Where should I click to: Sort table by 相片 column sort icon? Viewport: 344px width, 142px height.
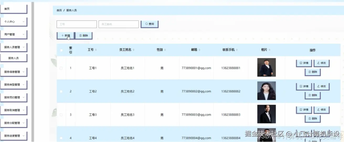point(269,50)
